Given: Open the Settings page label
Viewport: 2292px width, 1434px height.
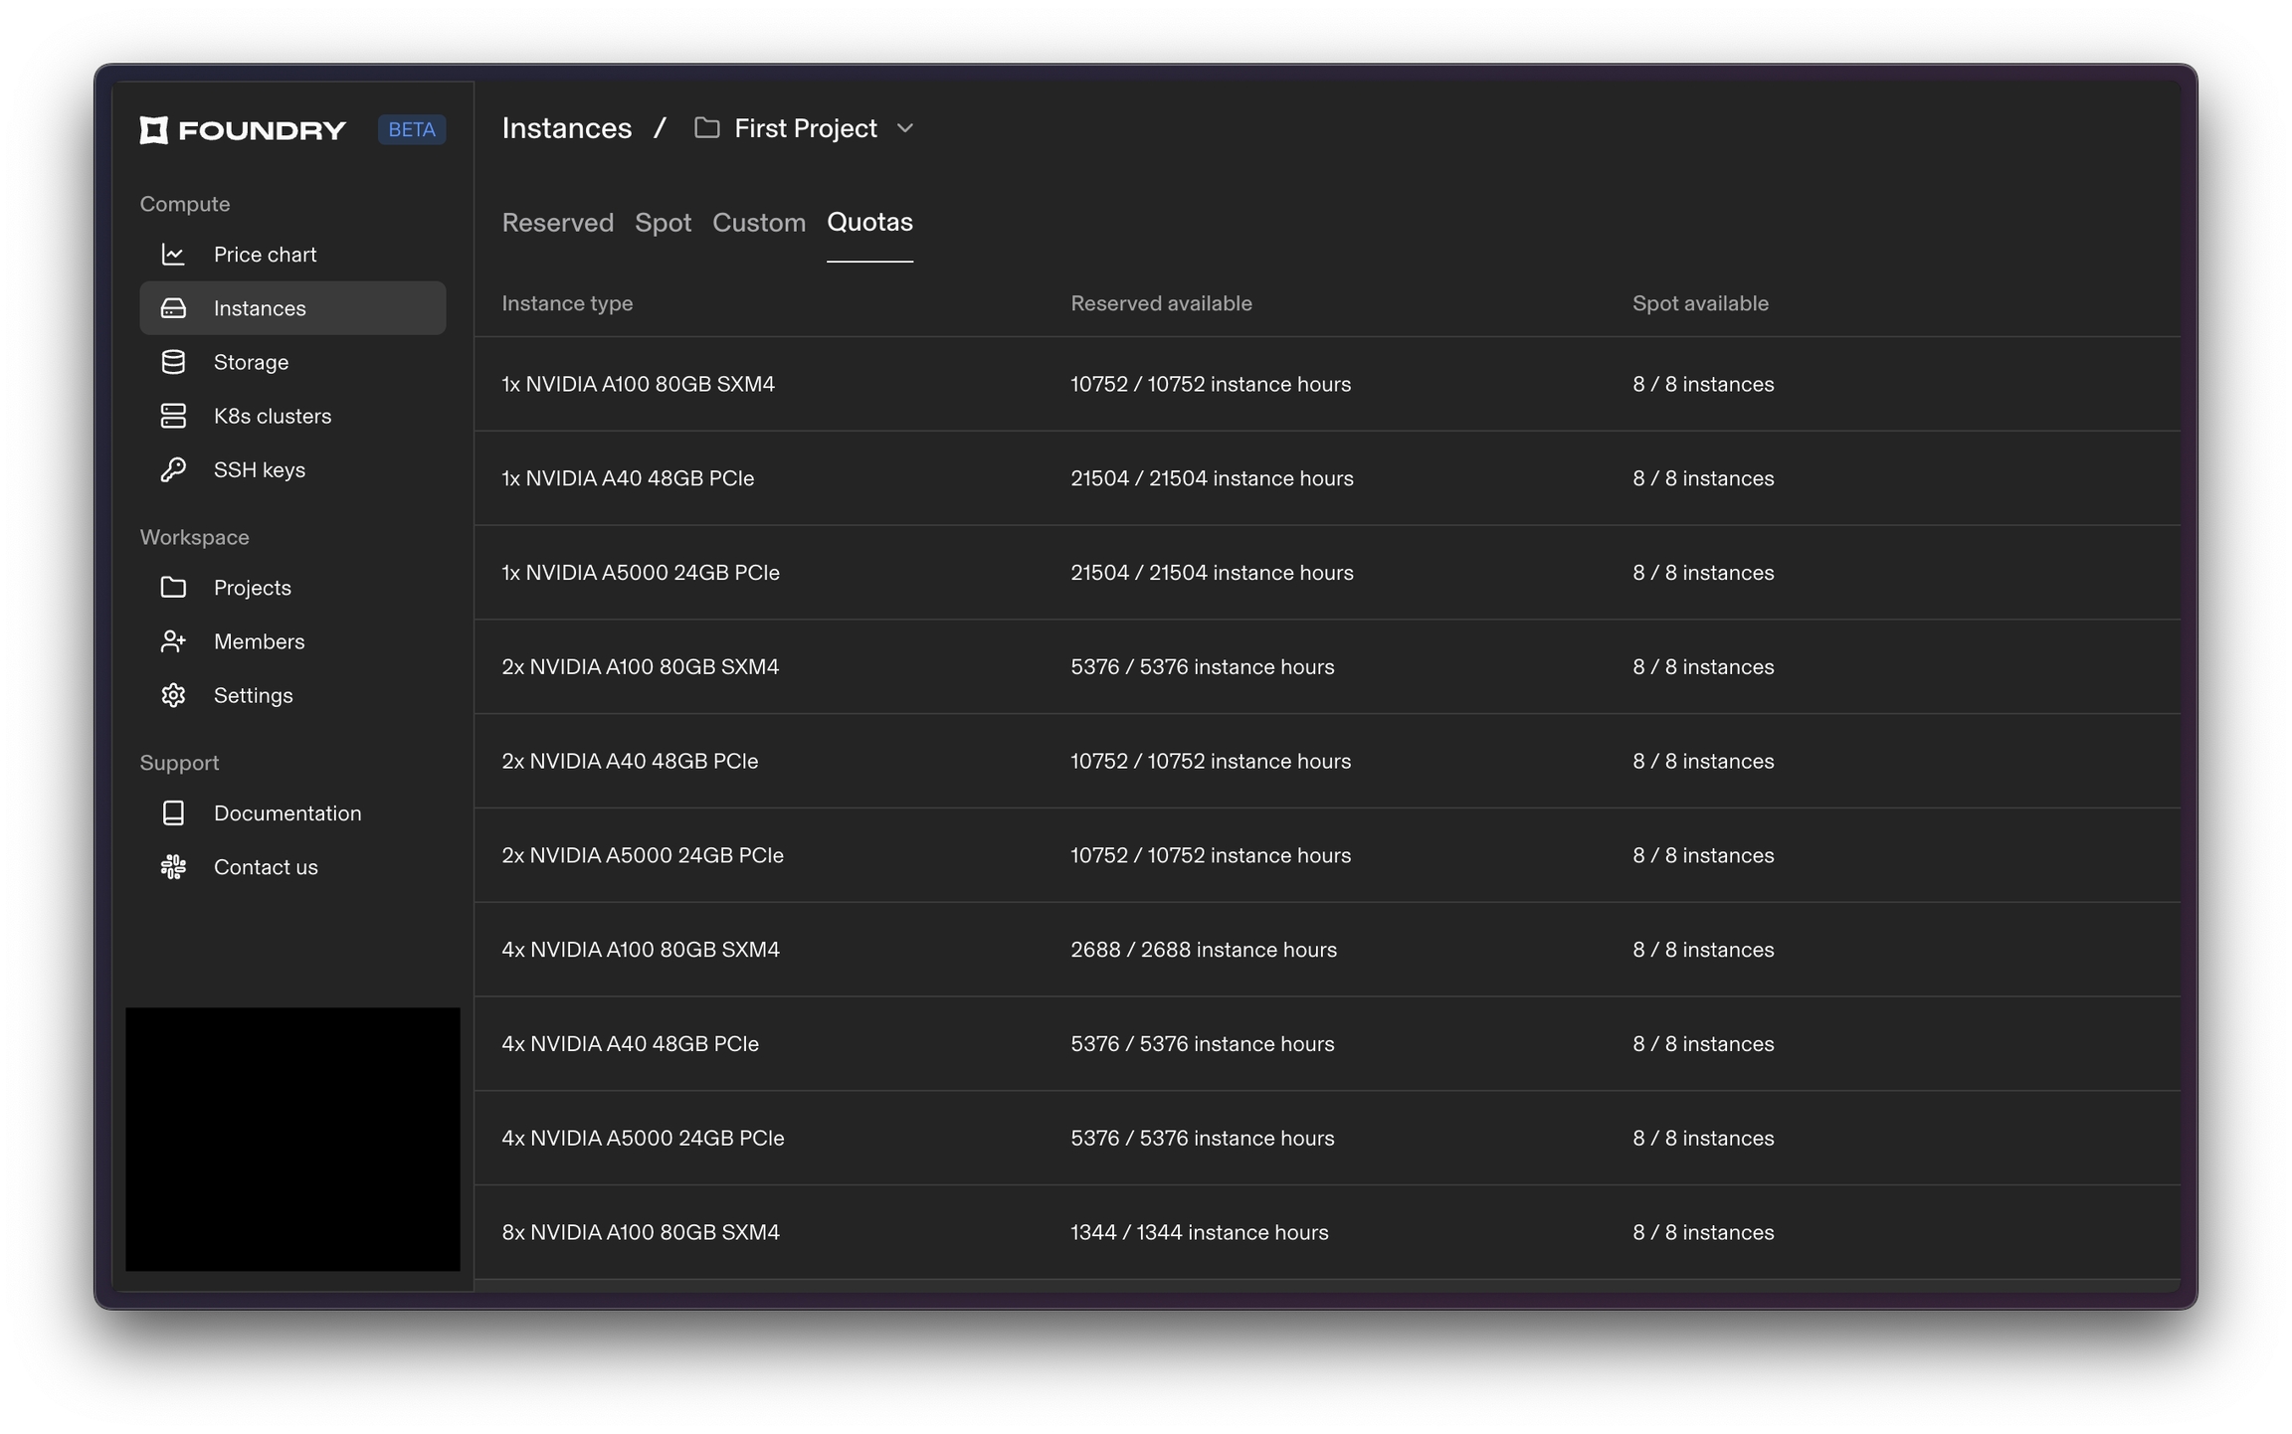Looking at the screenshot, I should (x=253, y=695).
